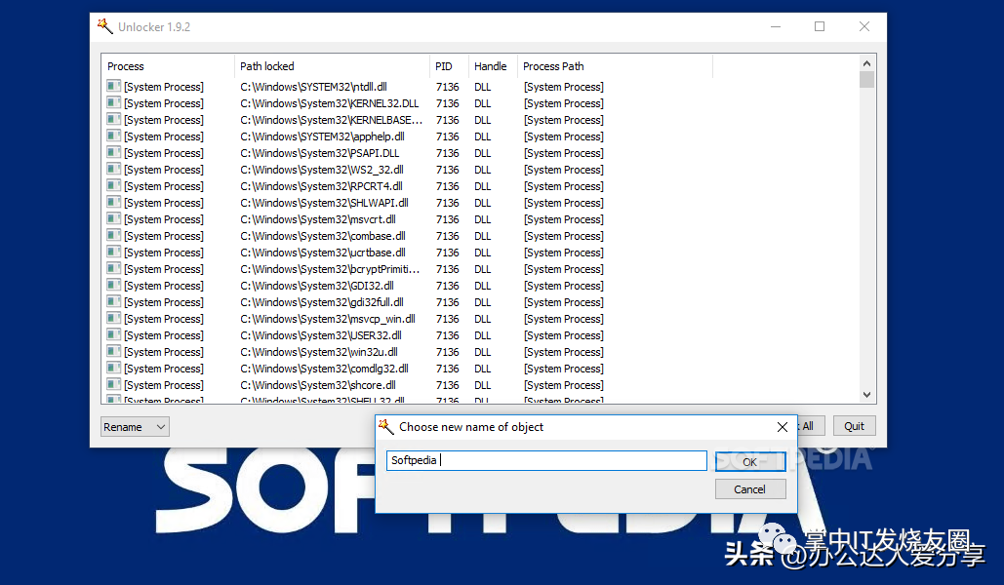Select the C:\Windows\SYSTEM32\ntdll.dll path
This screenshot has height=585, width=1004.
coord(314,87)
